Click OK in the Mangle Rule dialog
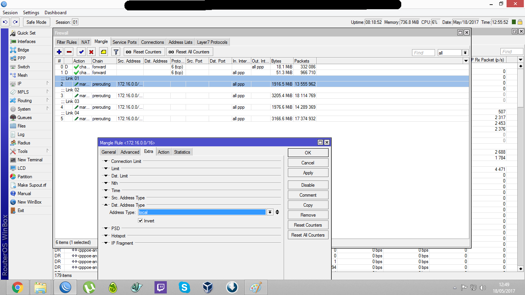 point(308,153)
